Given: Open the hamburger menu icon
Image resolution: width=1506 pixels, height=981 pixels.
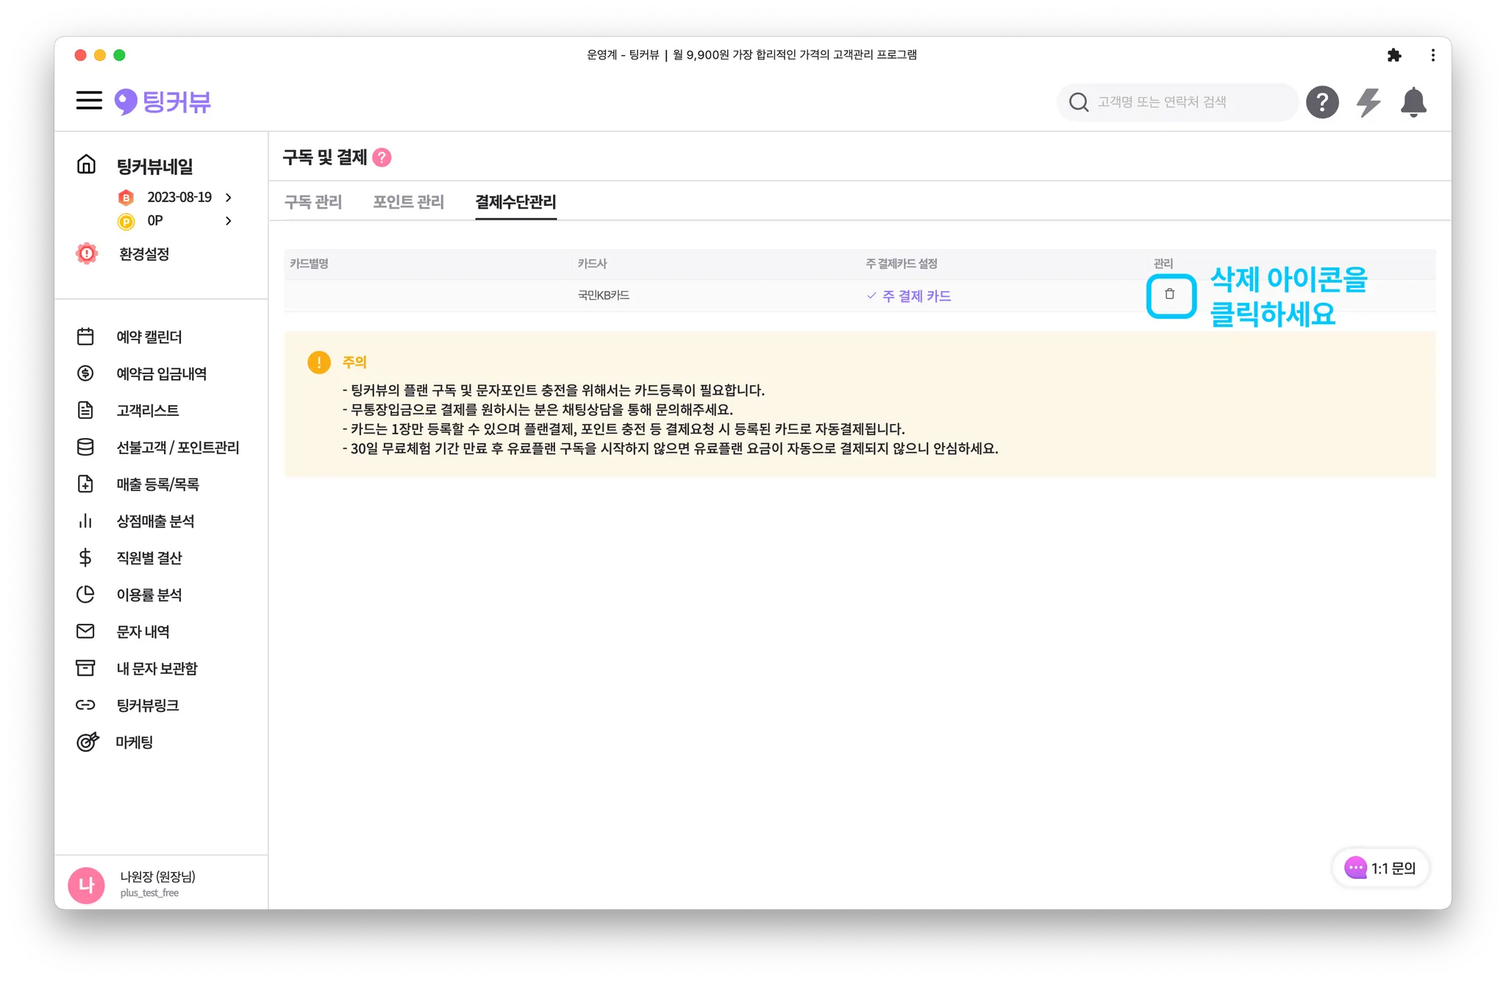Looking at the screenshot, I should 89,101.
